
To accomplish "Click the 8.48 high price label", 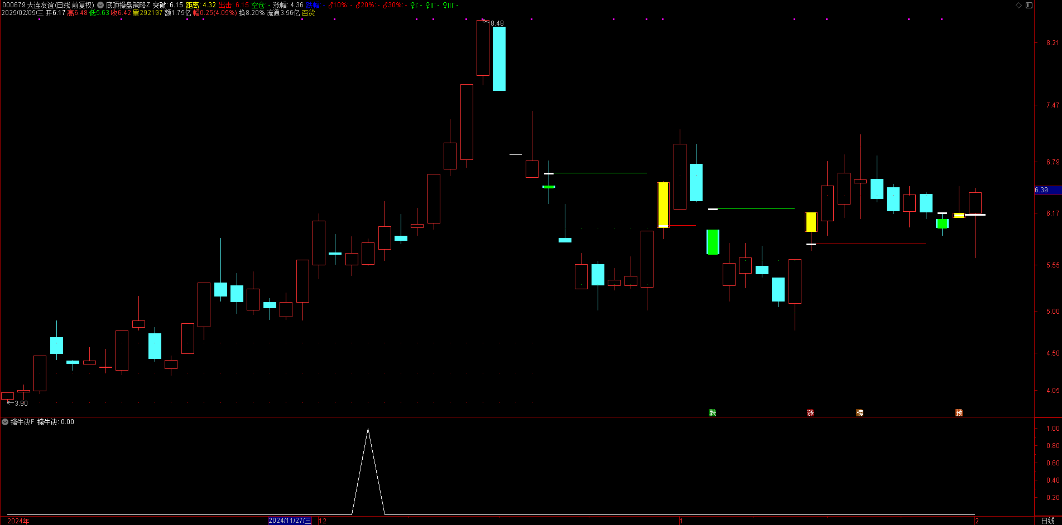I will (x=497, y=23).
